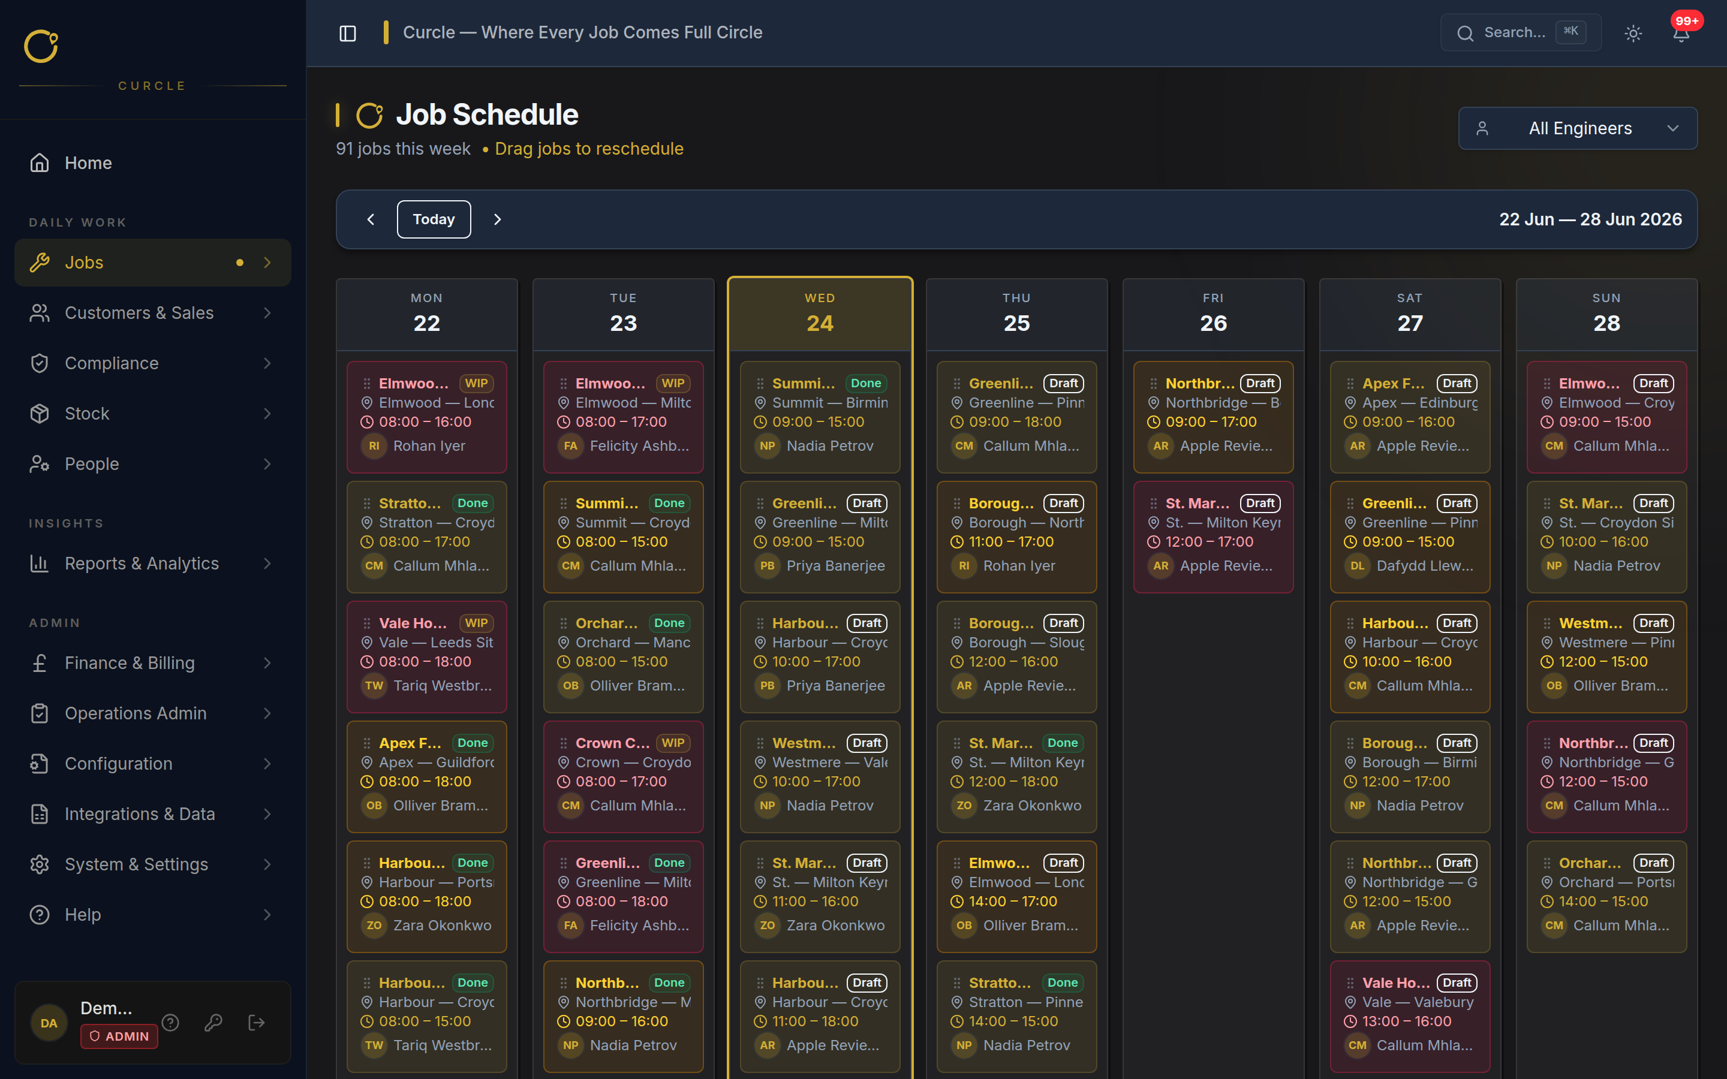Expand the Finance & Billing chevron

[267, 663]
